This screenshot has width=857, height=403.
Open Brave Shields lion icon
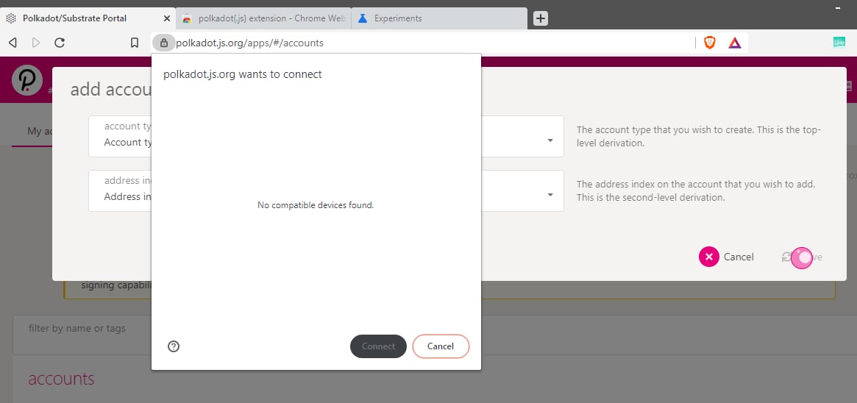(710, 43)
